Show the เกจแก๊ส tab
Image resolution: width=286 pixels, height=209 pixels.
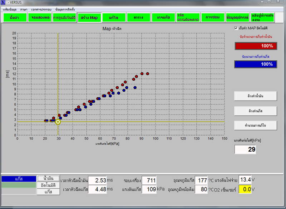163,17
